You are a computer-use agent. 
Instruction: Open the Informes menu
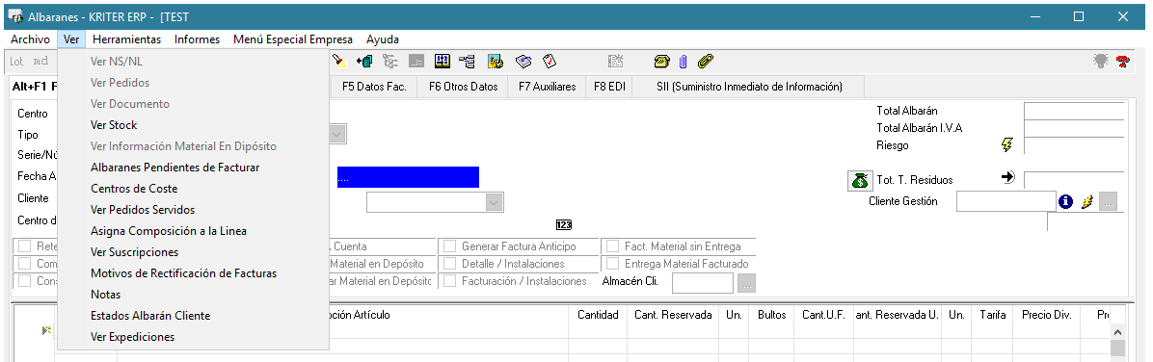(x=197, y=39)
